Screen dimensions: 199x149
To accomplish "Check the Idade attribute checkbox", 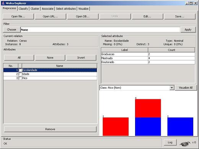I will pos(20,74).
